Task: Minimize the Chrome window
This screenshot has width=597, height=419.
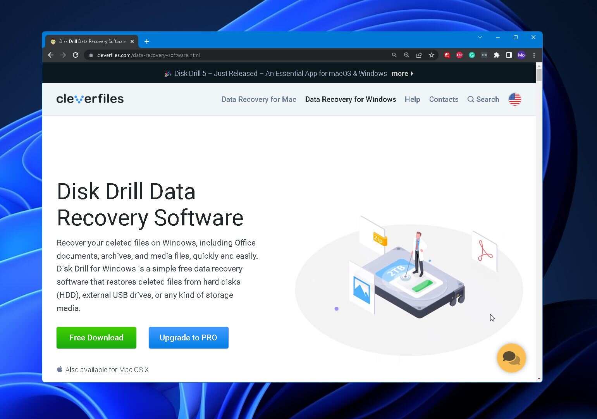Action: click(498, 37)
